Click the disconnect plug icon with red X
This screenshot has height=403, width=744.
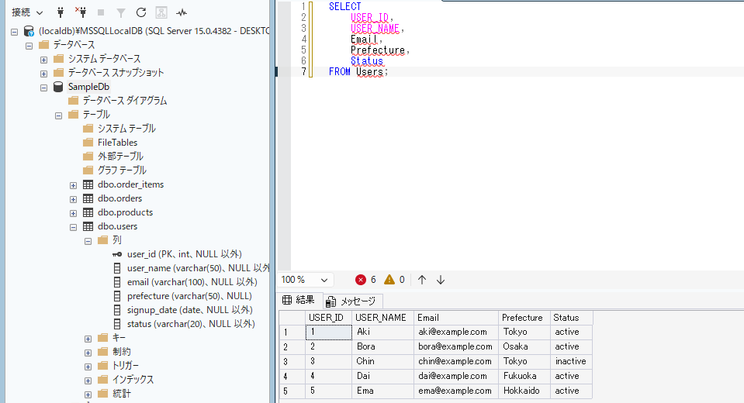point(81,12)
